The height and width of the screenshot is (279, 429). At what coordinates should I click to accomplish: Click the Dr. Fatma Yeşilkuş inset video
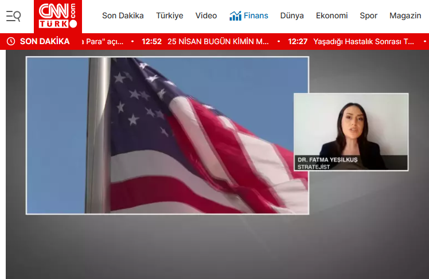[350, 132]
